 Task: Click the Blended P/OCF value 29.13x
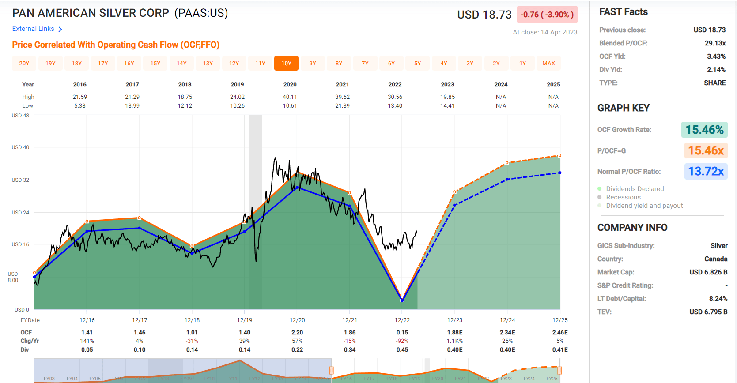tap(715, 43)
